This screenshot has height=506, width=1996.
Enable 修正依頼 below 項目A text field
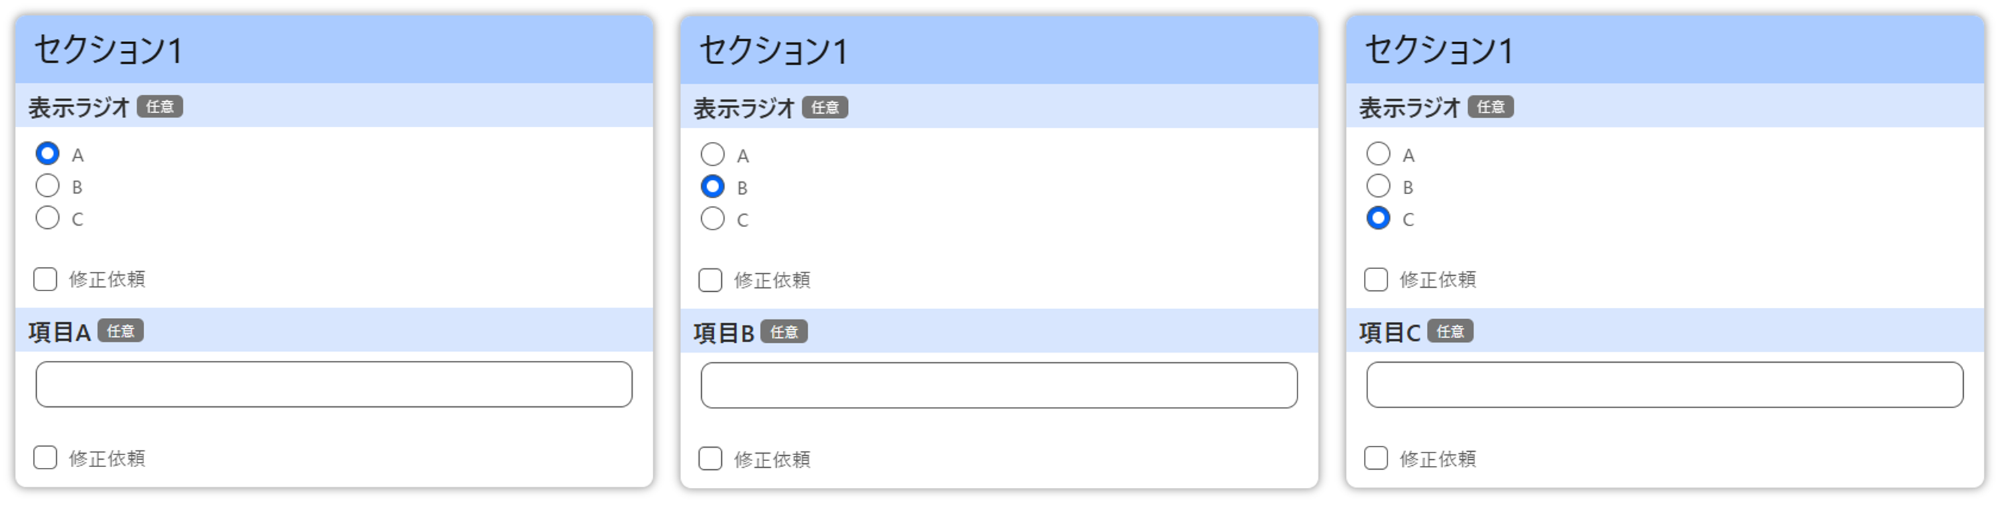tap(45, 458)
